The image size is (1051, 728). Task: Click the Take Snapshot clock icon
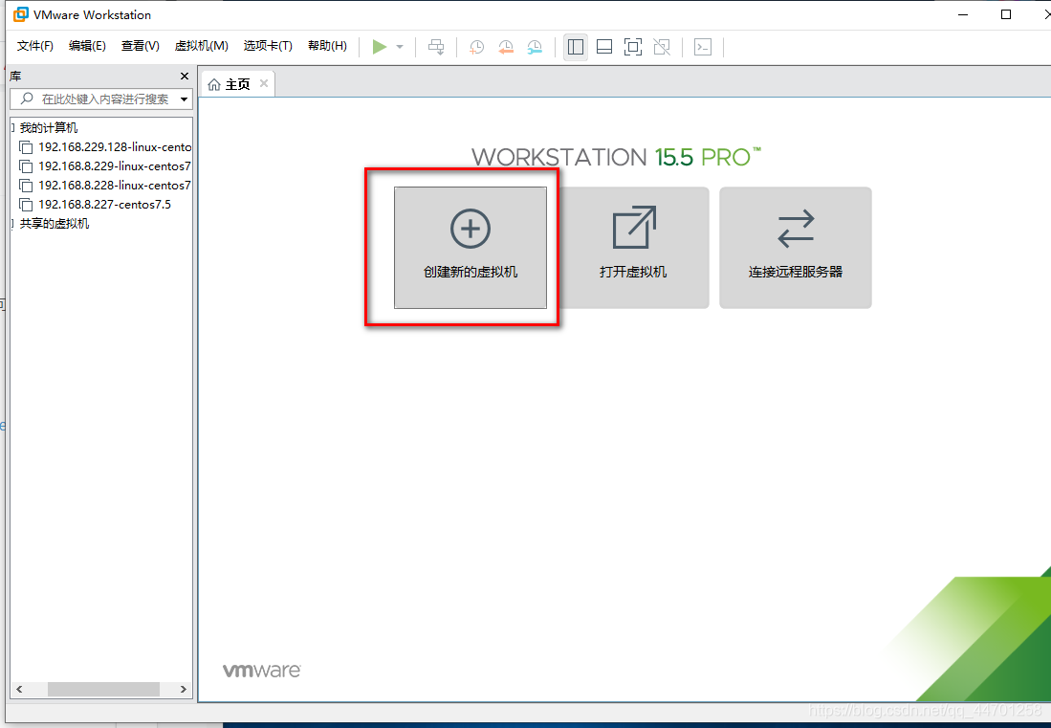476,47
